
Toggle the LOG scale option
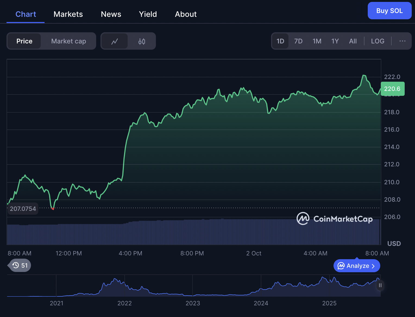(378, 41)
